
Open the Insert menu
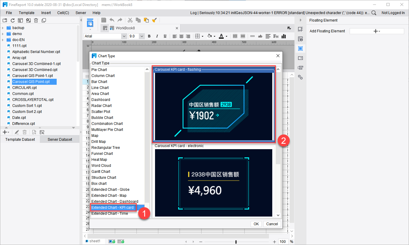(46, 13)
